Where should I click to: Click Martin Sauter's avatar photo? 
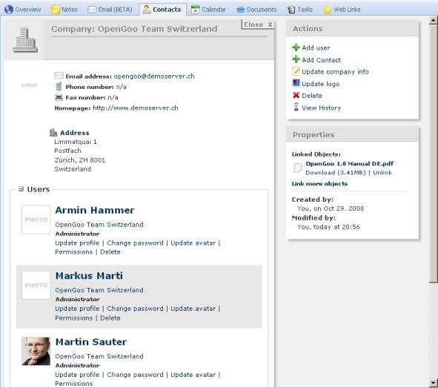(x=36, y=351)
